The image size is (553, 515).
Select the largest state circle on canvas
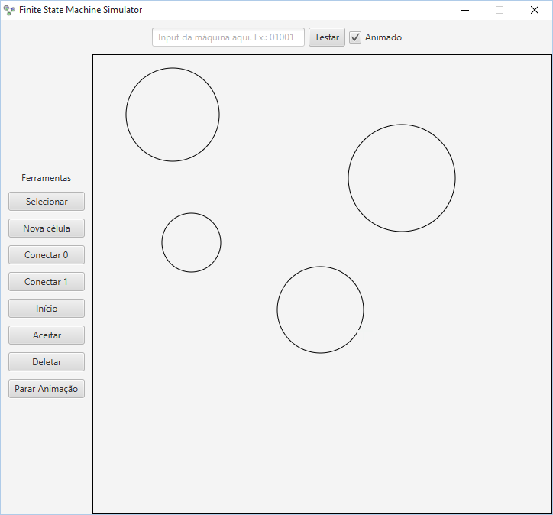[x=402, y=178]
